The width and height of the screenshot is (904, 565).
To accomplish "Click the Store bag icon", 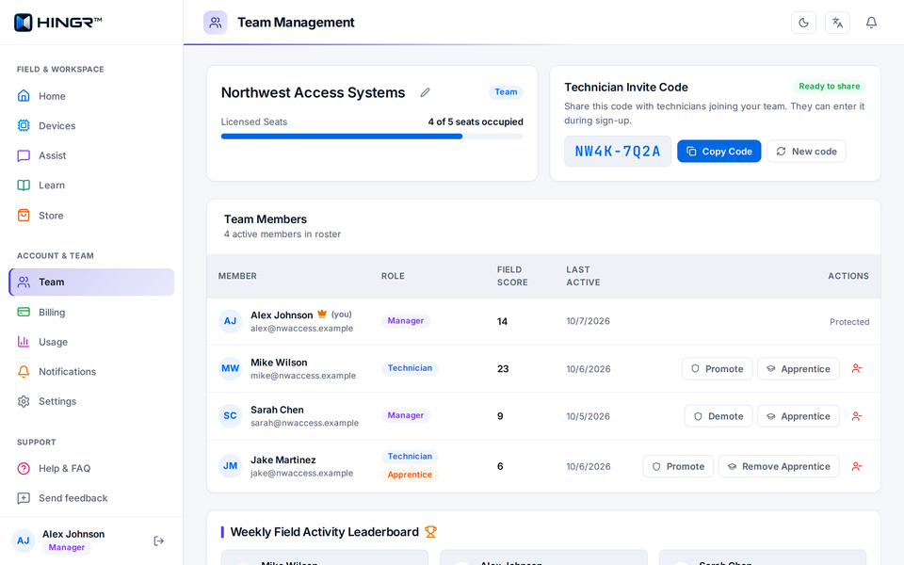I will point(24,215).
